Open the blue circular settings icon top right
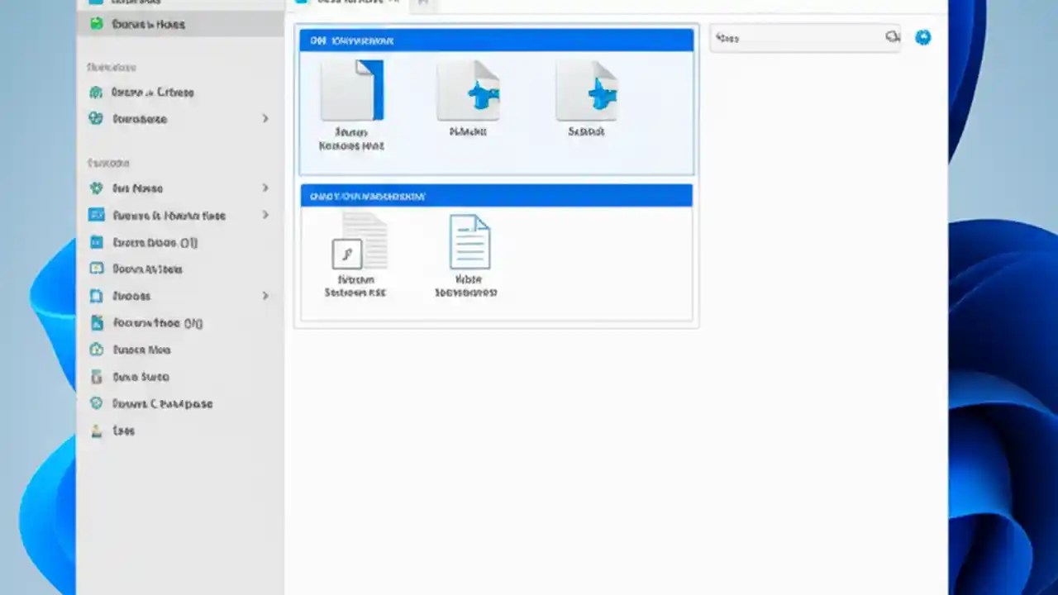The width and height of the screenshot is (1058, 595). pyautogui.click(x=923, y=37)
